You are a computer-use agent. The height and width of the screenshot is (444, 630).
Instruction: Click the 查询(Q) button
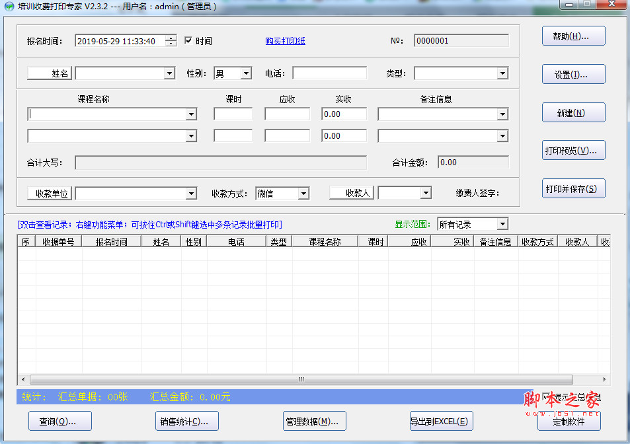tap(60, 421)
